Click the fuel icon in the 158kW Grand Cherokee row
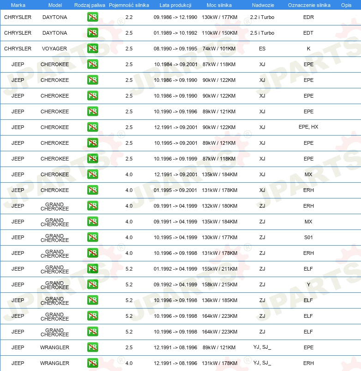 (92, 284)
